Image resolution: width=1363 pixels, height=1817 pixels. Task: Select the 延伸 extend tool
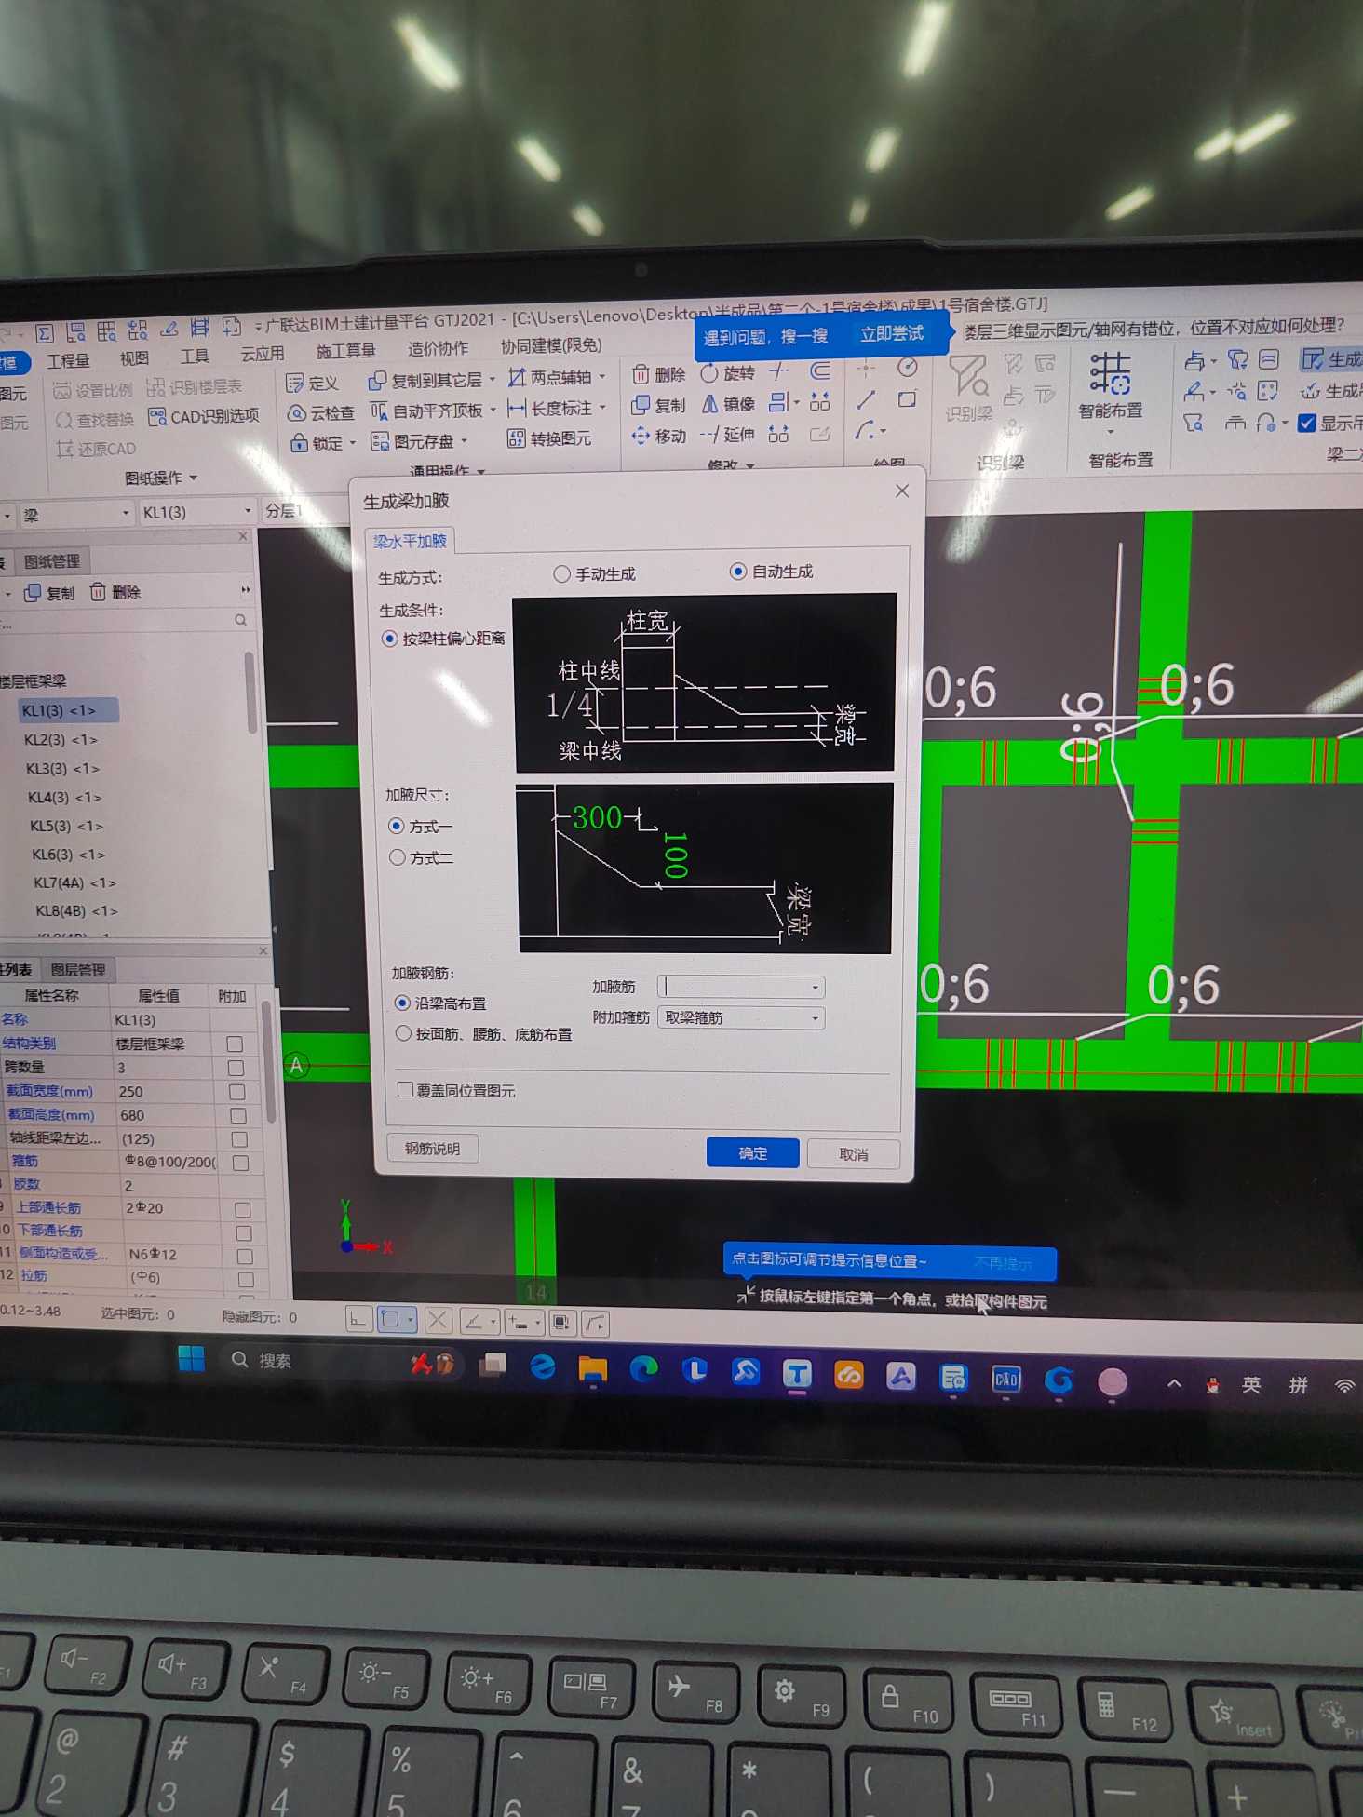(x=728, y=435)
